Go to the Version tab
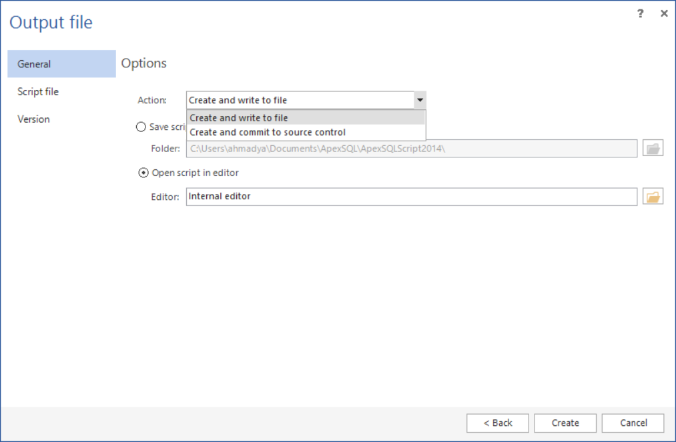This screenshot has width=676, height=442. click(x=33, y=119)
